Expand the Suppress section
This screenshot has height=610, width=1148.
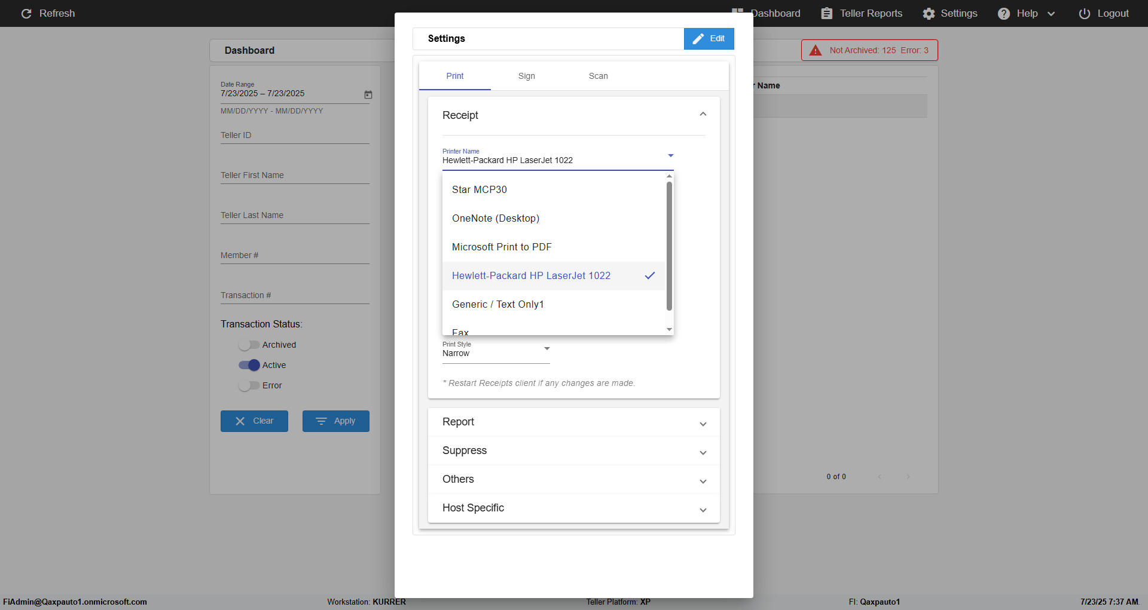pos(703,452)
